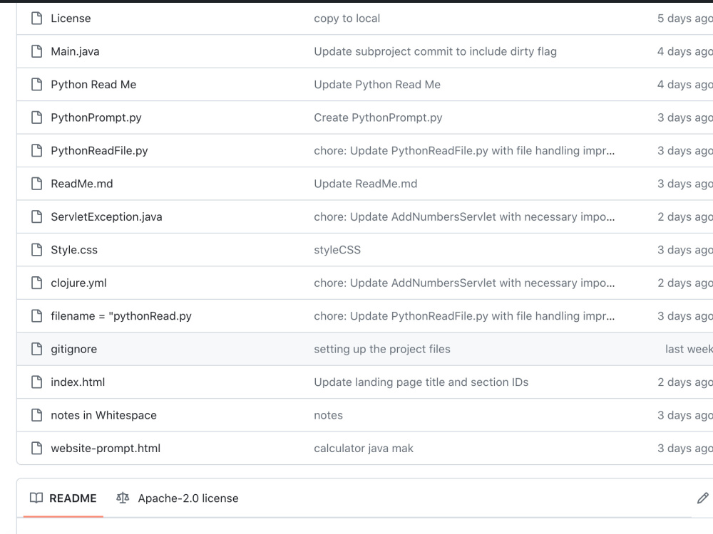Click the scales icon for Apache license
Image resolution: width=713 pixels, height=534 pixels.
123,498
